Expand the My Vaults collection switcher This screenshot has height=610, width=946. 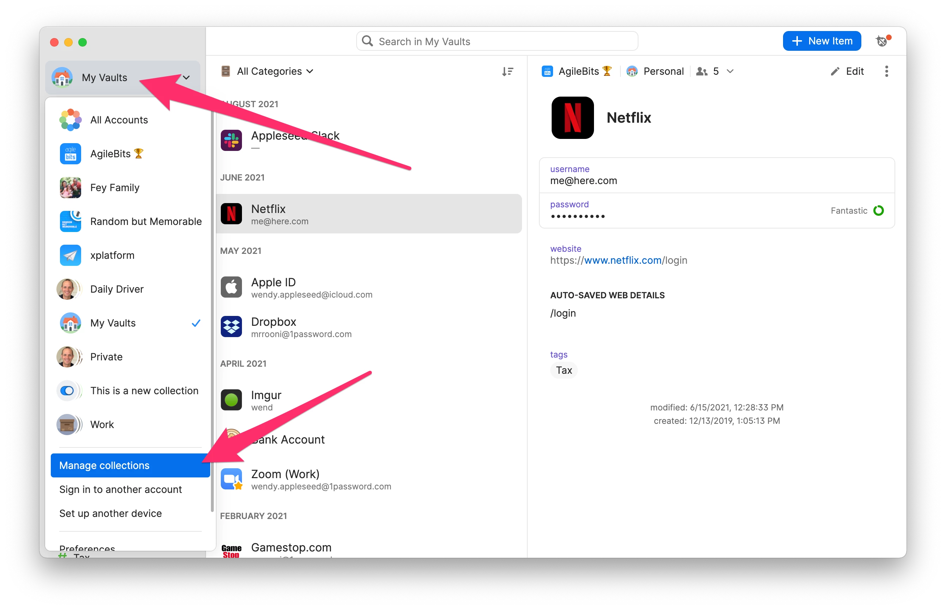click(123, 78)
